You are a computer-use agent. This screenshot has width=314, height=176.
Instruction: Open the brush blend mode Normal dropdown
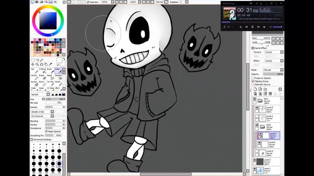(40, 94)
